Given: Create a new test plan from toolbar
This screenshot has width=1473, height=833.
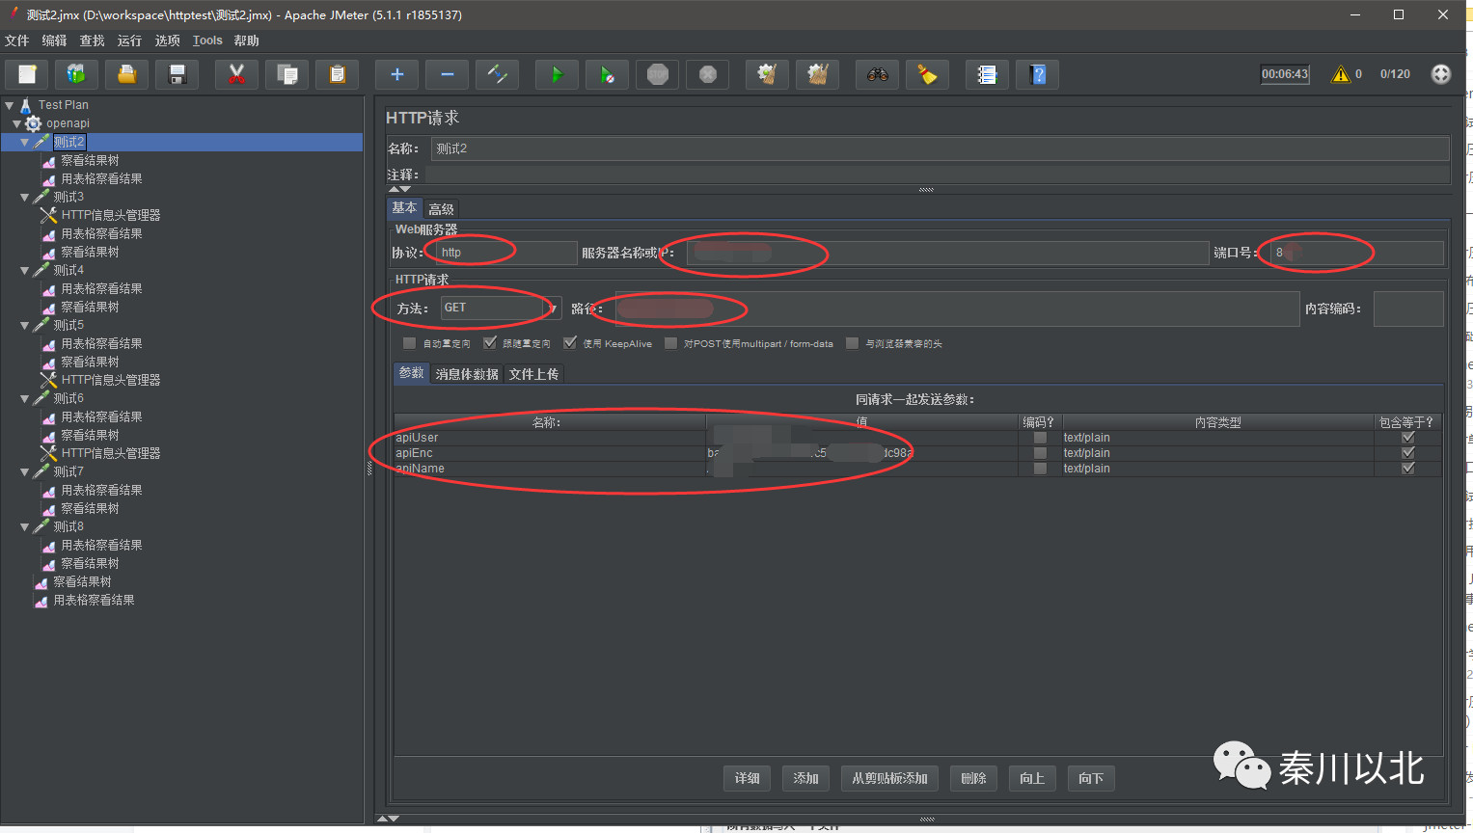Looking at the screenshot, I should tap(27, 74).
